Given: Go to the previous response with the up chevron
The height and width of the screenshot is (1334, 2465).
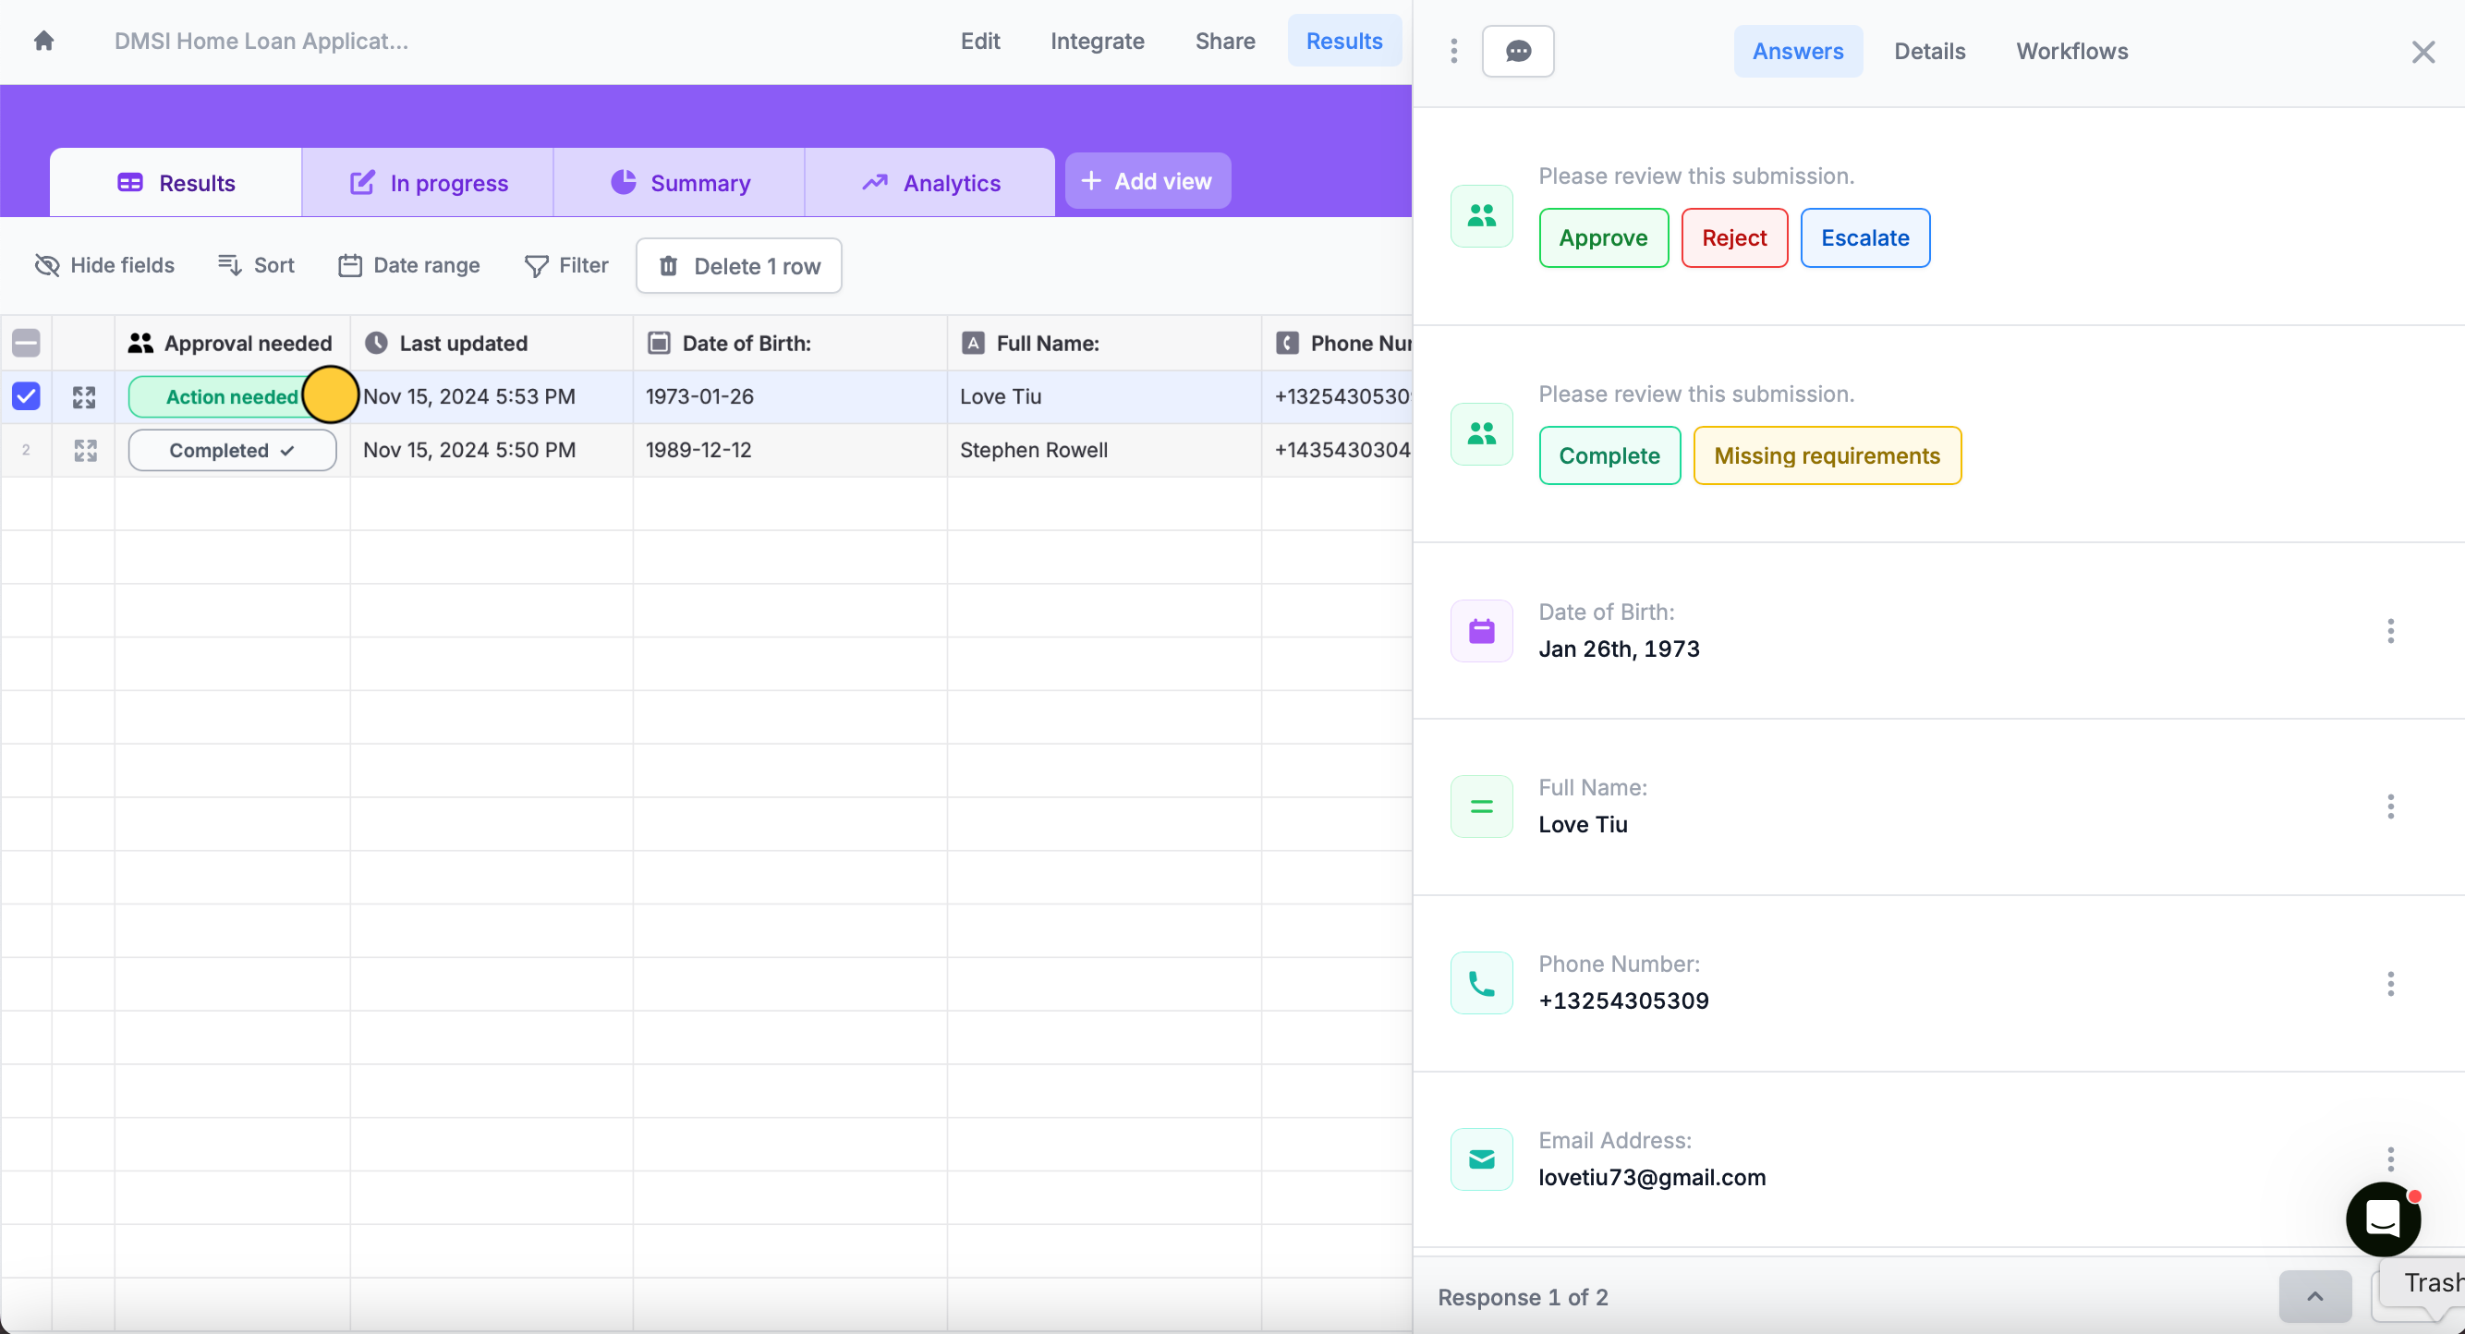Looking at the screenshot, I should [x=2313, y=1297].
